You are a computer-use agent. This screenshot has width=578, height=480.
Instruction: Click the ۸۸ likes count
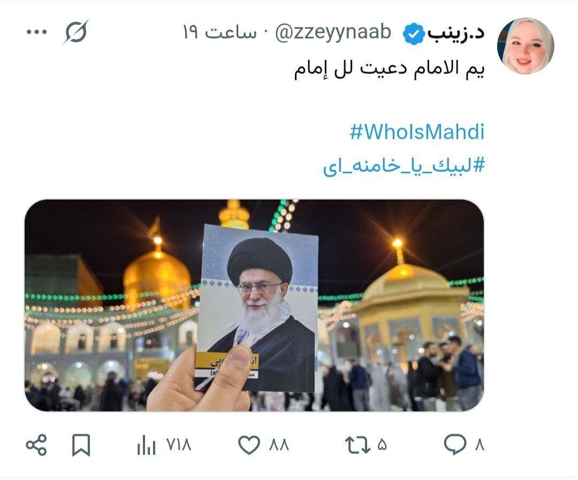click(279, 445)
